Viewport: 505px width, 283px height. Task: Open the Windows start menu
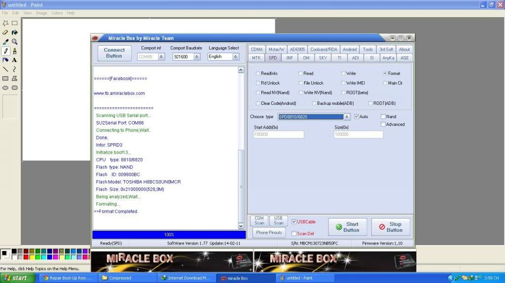click(x=17, y=278)
